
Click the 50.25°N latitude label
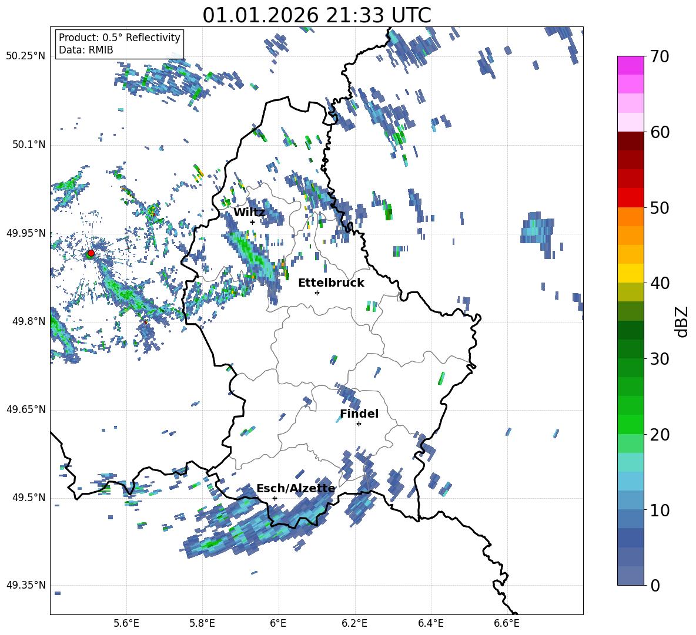(26, 56)
